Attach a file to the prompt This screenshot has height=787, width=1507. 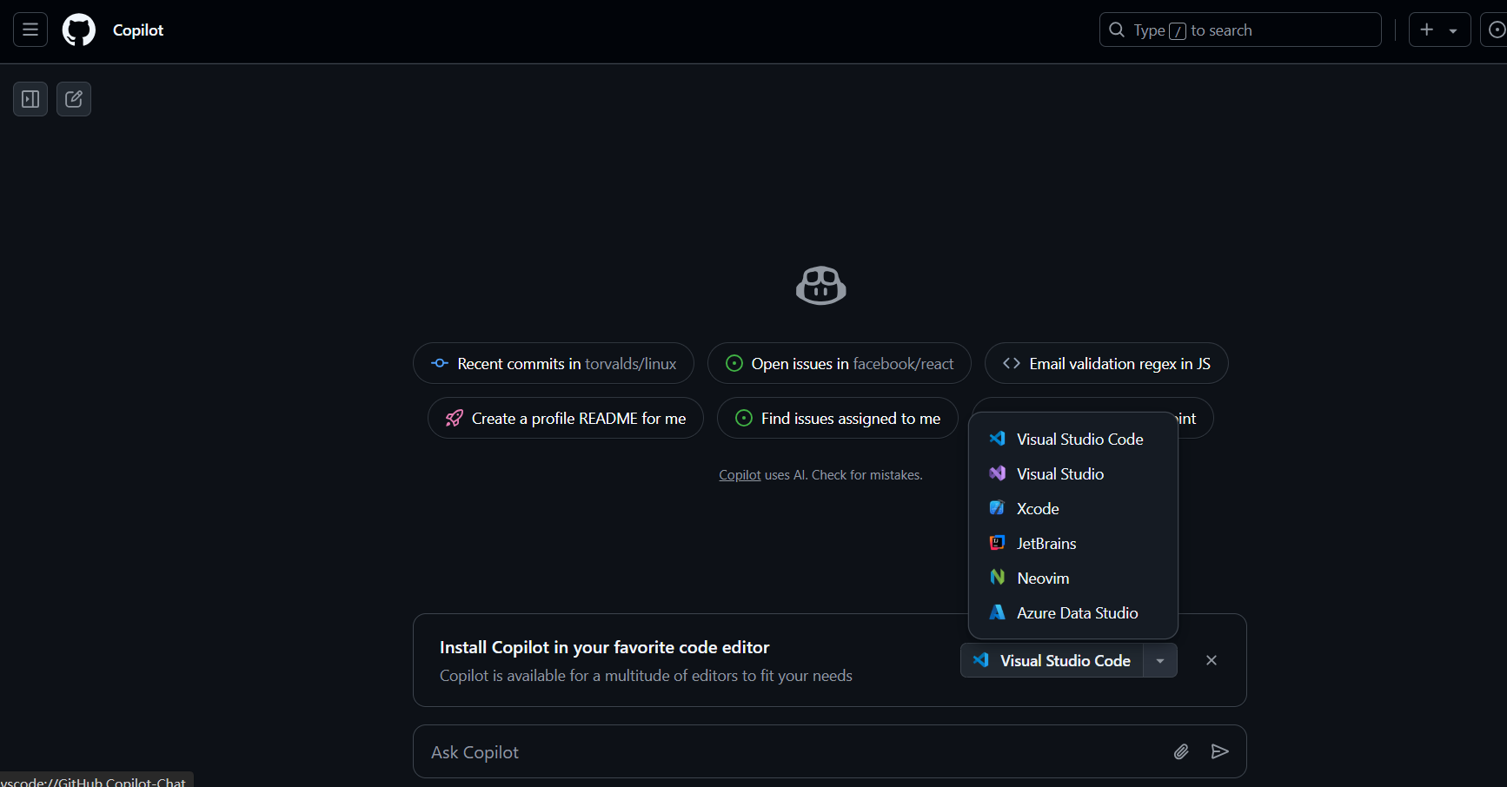1181,751
